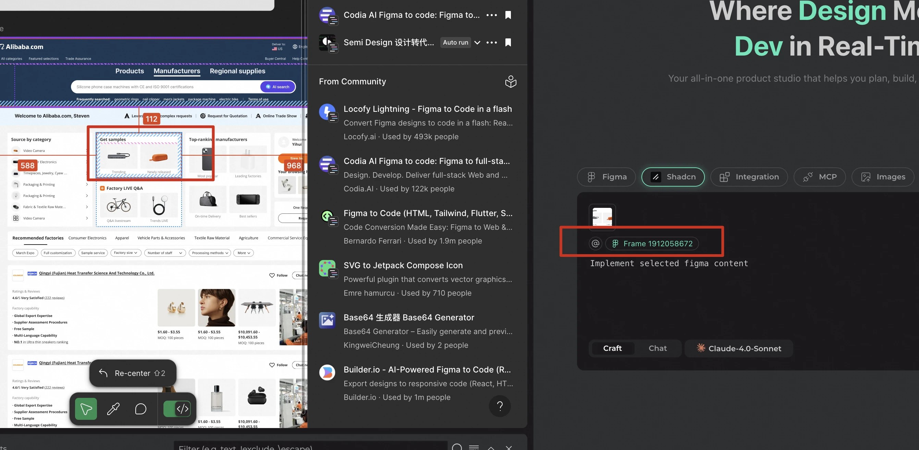919x450 pixels.
Task: Open Locofy Lightning plugin title
Action: pos(427,109)
